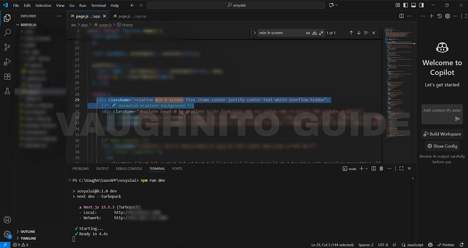The image size is (468, 248).
Task: Open the Manage gear in activity bar
Action: [7, 234]
